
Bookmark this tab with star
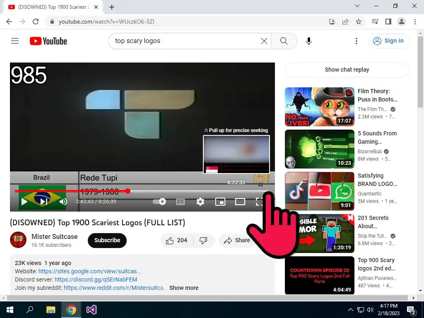click(x=359, y=22)
